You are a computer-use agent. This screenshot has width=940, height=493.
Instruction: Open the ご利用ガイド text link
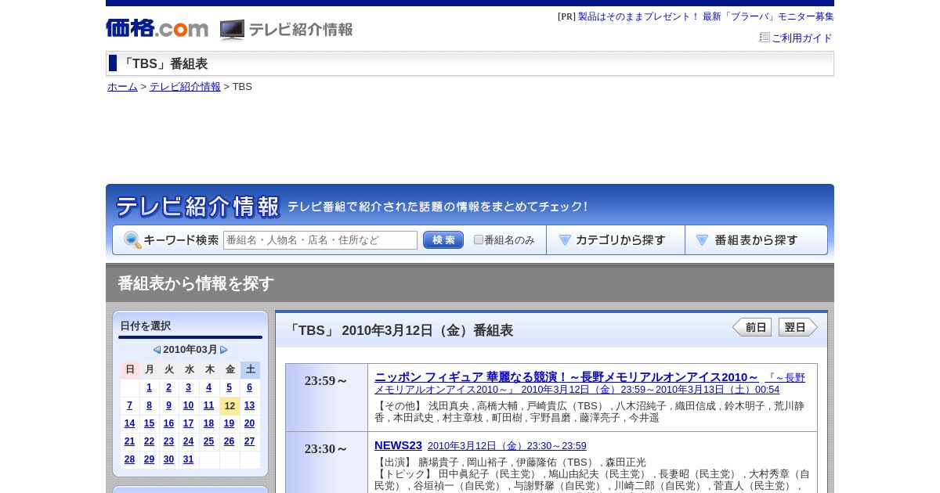click(x=802, y=38)
